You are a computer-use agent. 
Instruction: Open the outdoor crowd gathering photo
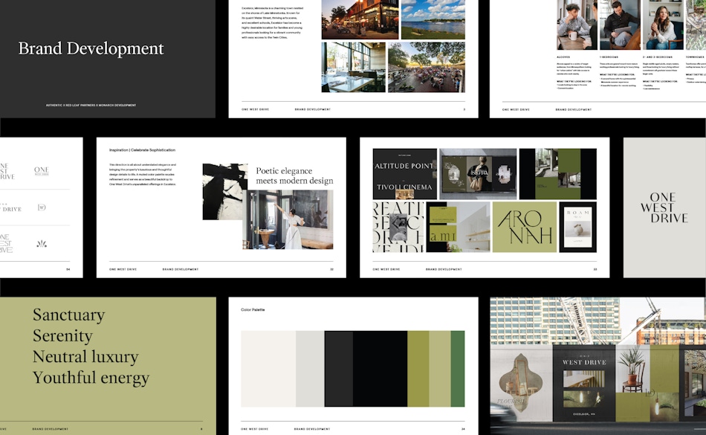(x=427, y=68)
